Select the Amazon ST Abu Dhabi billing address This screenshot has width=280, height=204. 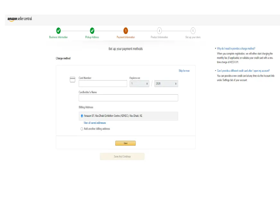coord(82,116)
